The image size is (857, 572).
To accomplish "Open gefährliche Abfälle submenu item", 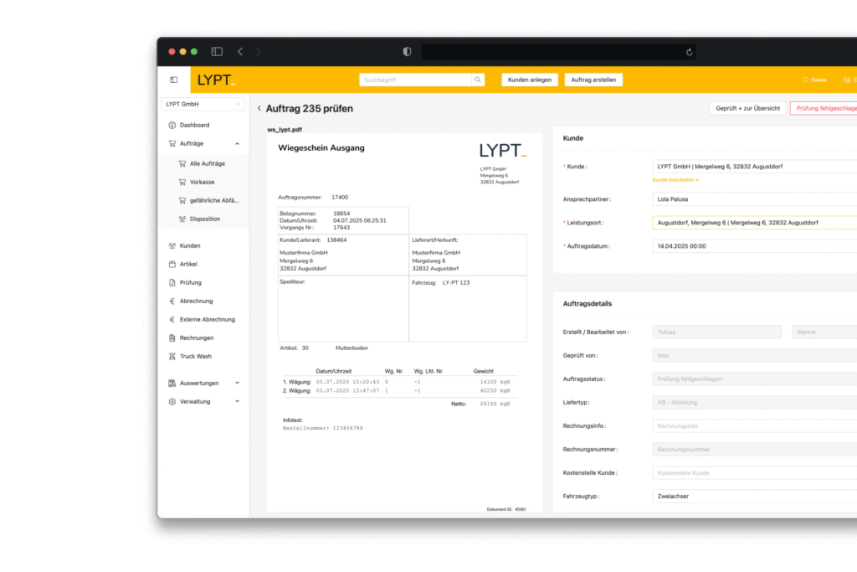I will tap(214, 201).
